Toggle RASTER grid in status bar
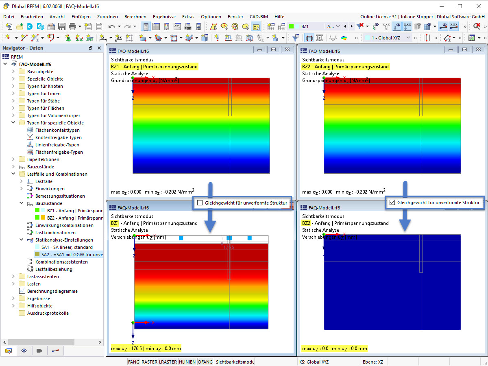Screen dimensions: 488x366 coord(149,362)
